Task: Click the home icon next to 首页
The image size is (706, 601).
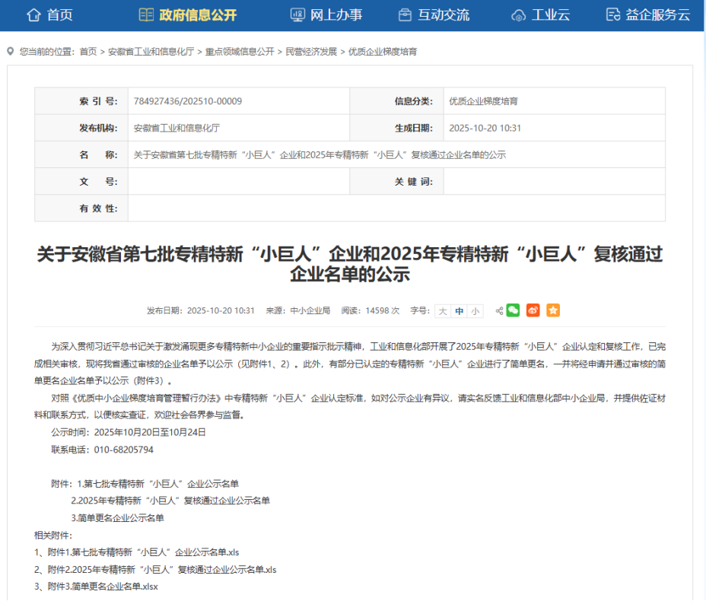Action: point(33,14)
